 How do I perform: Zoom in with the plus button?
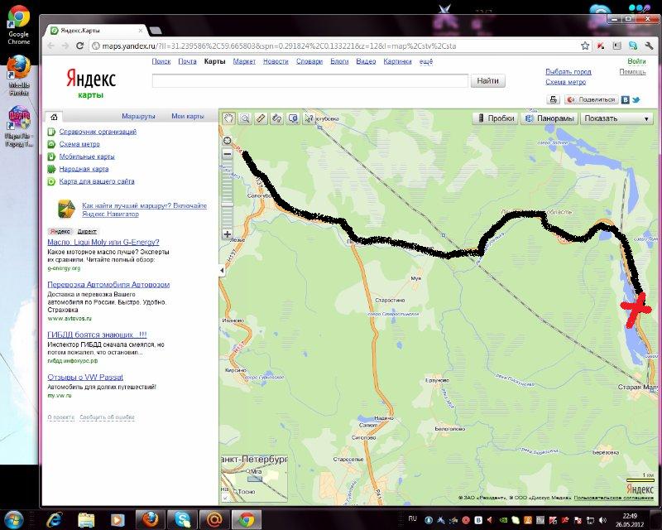tap(227, 234)
